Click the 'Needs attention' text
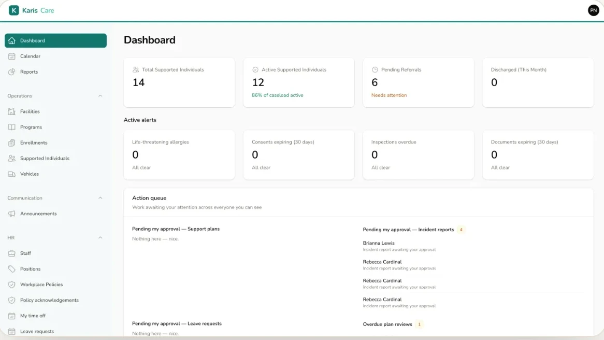604x340 pixels. [x=389, y=95]
